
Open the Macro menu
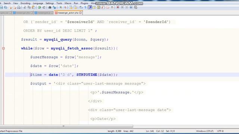68,3
